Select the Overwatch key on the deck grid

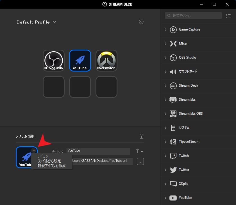point(106,61)
